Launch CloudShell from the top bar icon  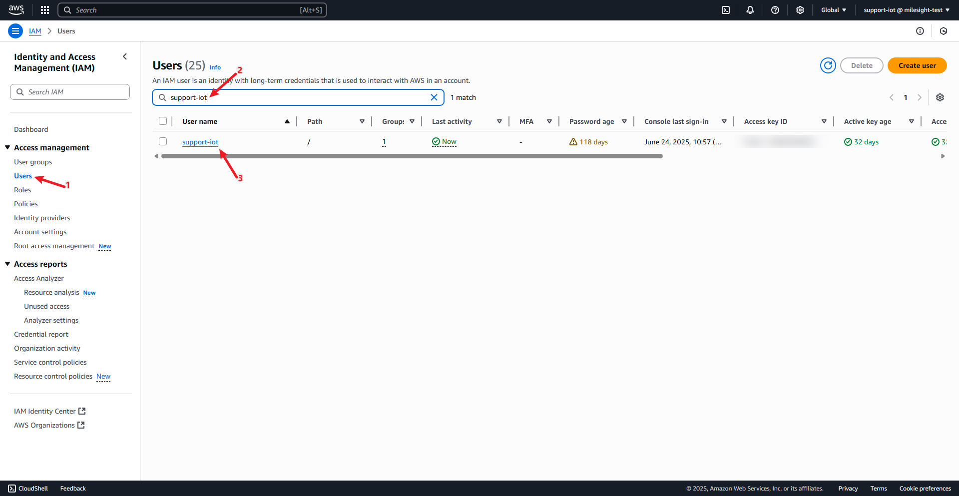(726, 10)
